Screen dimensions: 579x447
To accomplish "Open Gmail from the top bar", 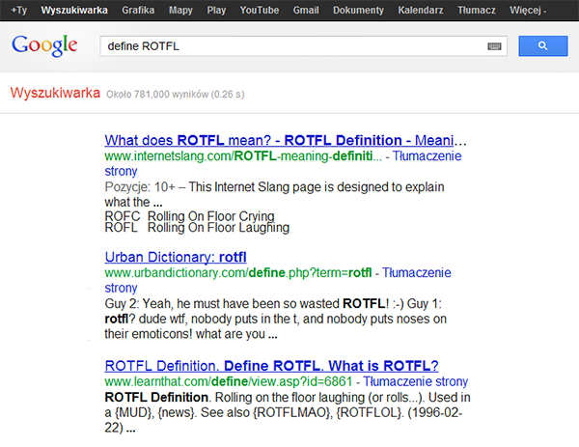I will [x=306, y=10].
